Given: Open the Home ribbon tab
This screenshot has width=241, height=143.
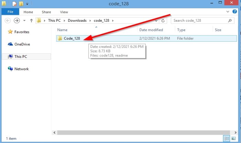Looking at the screenshot, I should point(28,12).
